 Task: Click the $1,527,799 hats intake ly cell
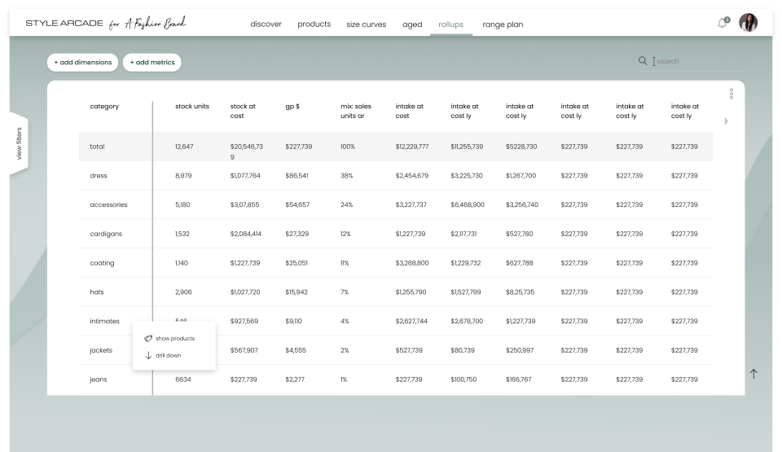pyautogui.click(x=466, y=292)
